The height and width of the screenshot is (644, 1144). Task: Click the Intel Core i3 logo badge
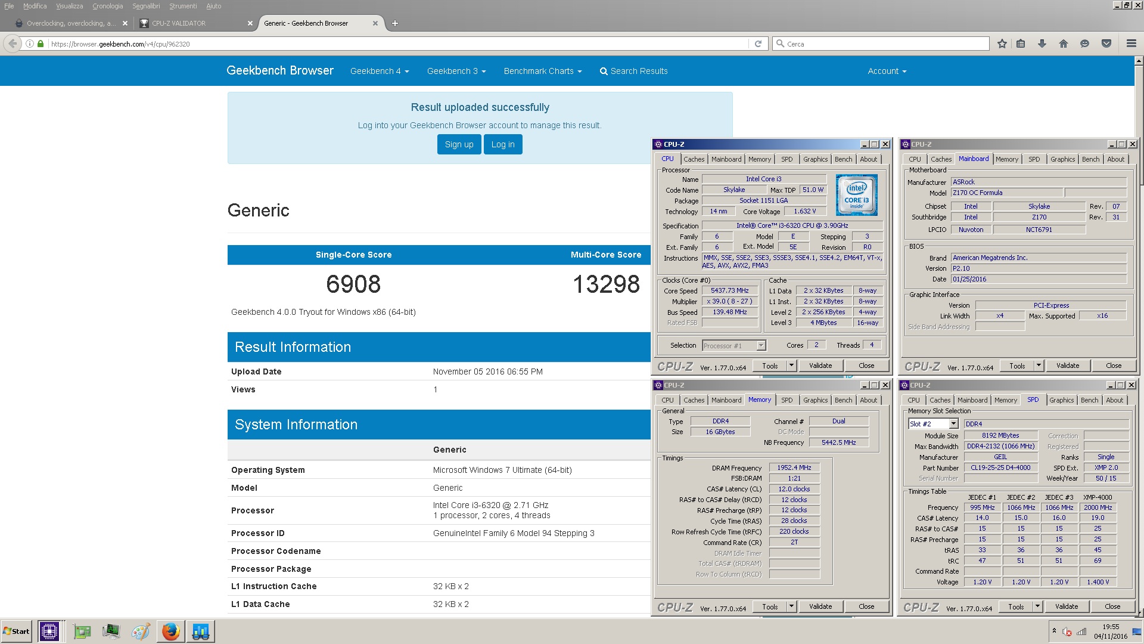pyautogui.click(x=856, y=194)
